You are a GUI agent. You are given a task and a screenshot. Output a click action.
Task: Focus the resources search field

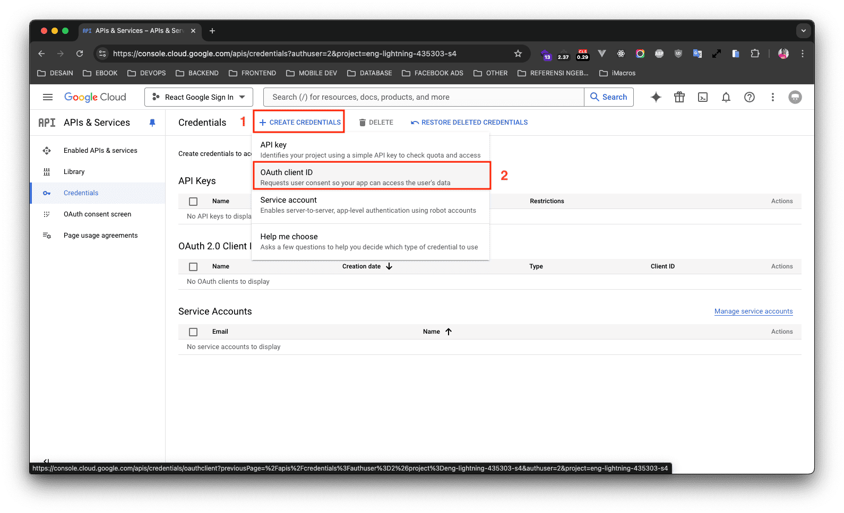(x=424, y=97)
